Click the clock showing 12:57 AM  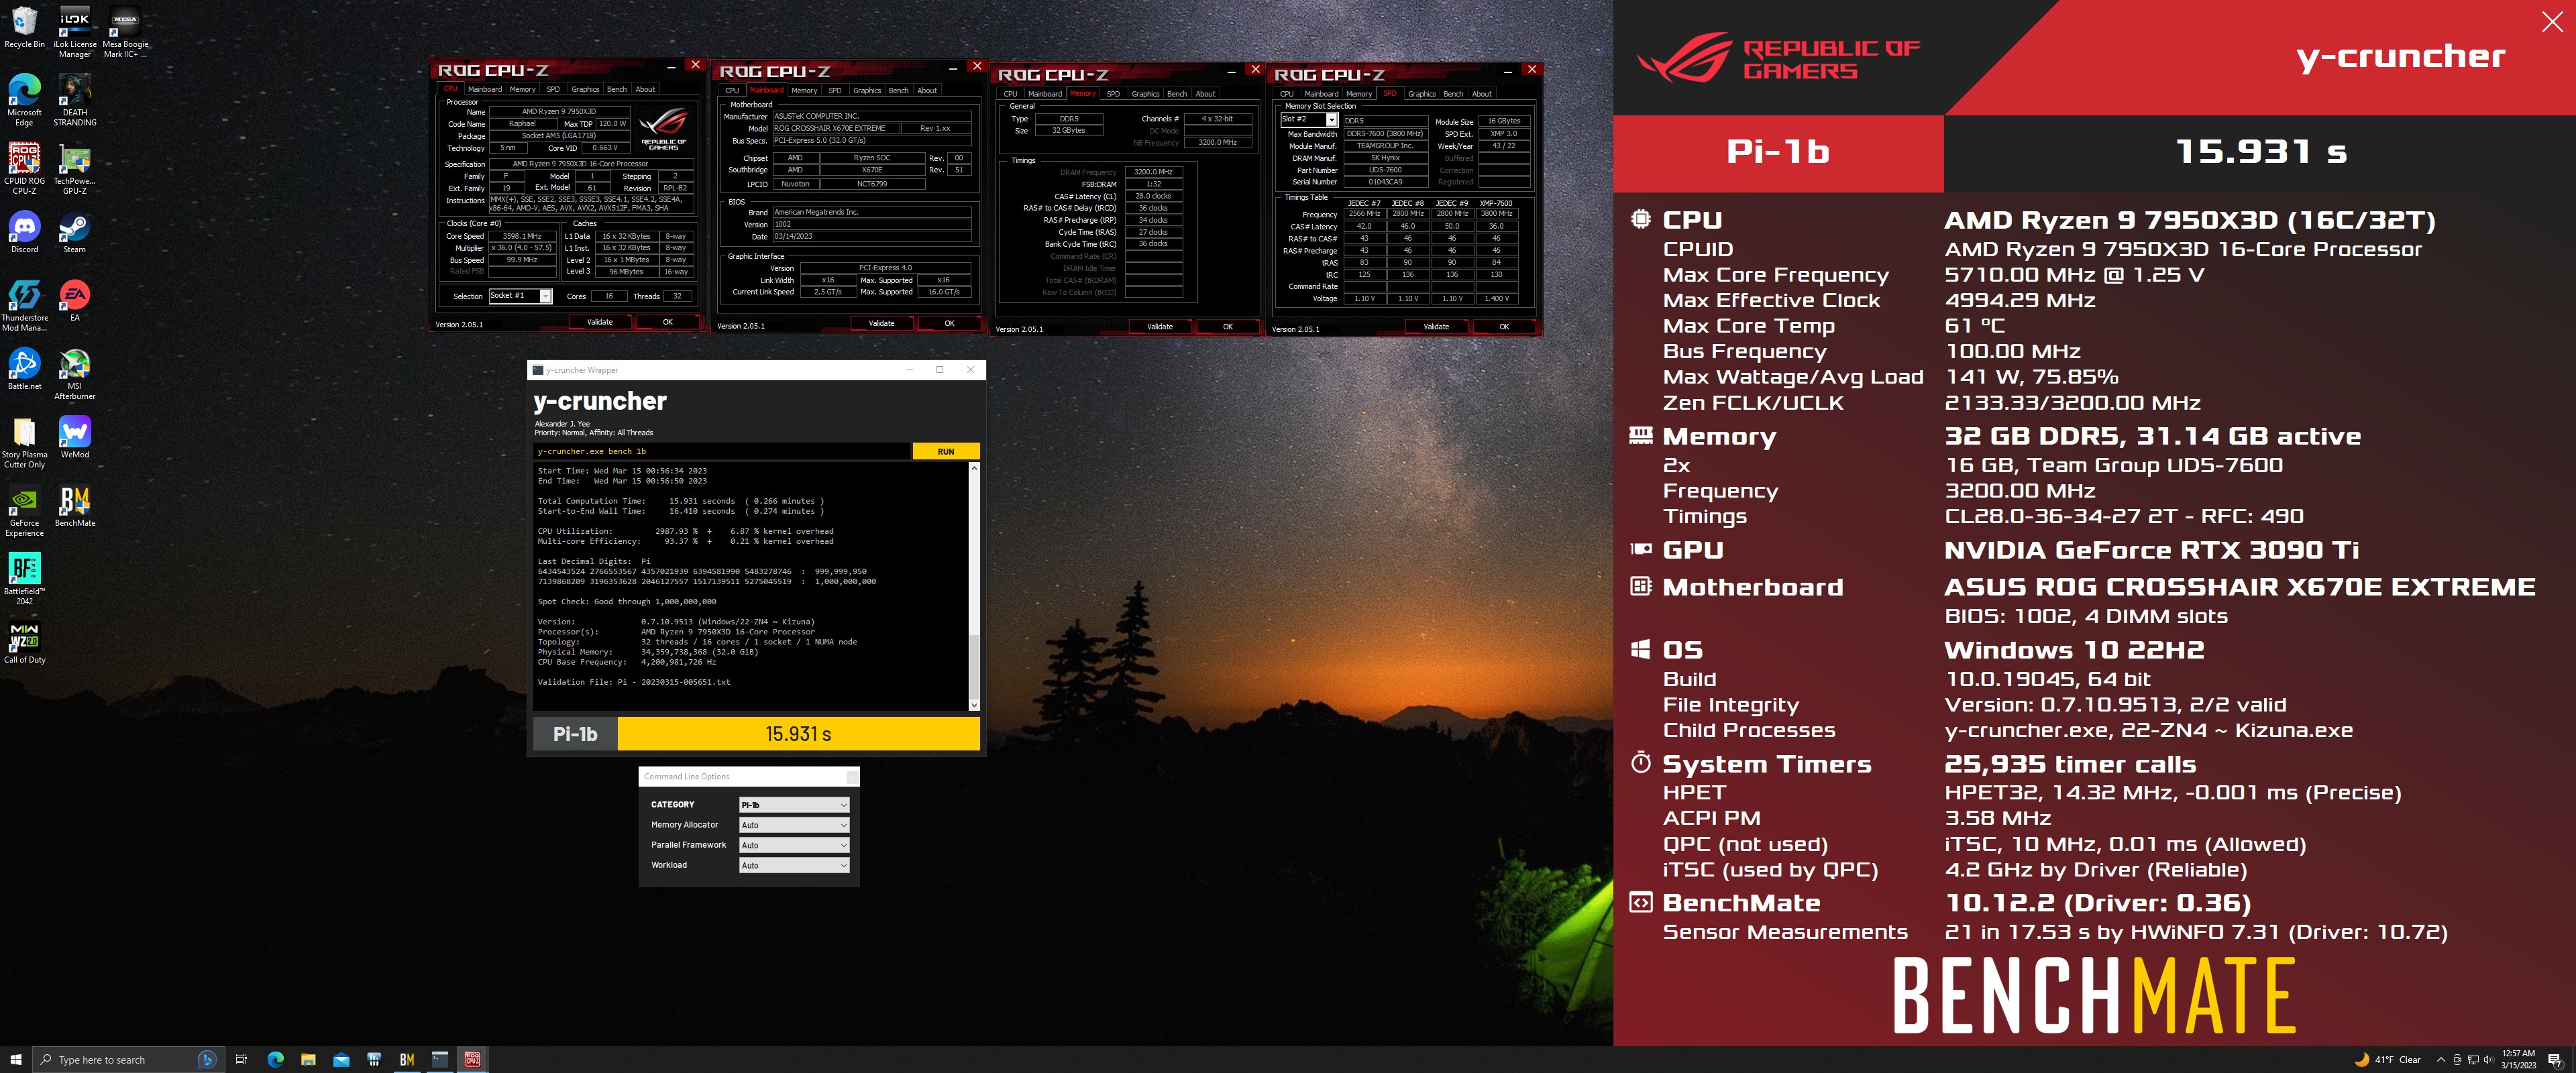click(x=2518, y=1060)
